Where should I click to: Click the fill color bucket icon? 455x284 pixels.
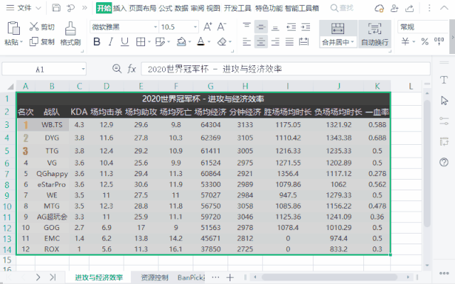coord(182,42)
